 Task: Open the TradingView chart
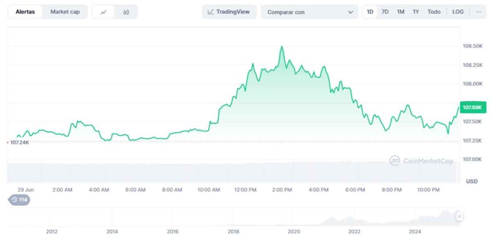point(229,12)
